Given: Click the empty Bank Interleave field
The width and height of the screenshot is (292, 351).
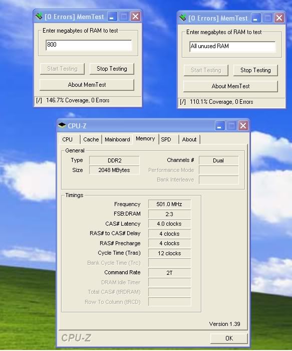Looking at the screenshot, I should pyautogui.click(x=219, y=180).
